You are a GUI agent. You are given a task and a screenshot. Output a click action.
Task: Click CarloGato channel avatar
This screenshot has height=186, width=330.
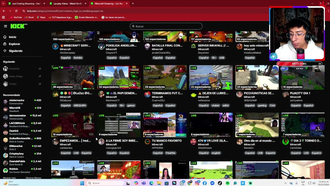(x=285, y=142)
